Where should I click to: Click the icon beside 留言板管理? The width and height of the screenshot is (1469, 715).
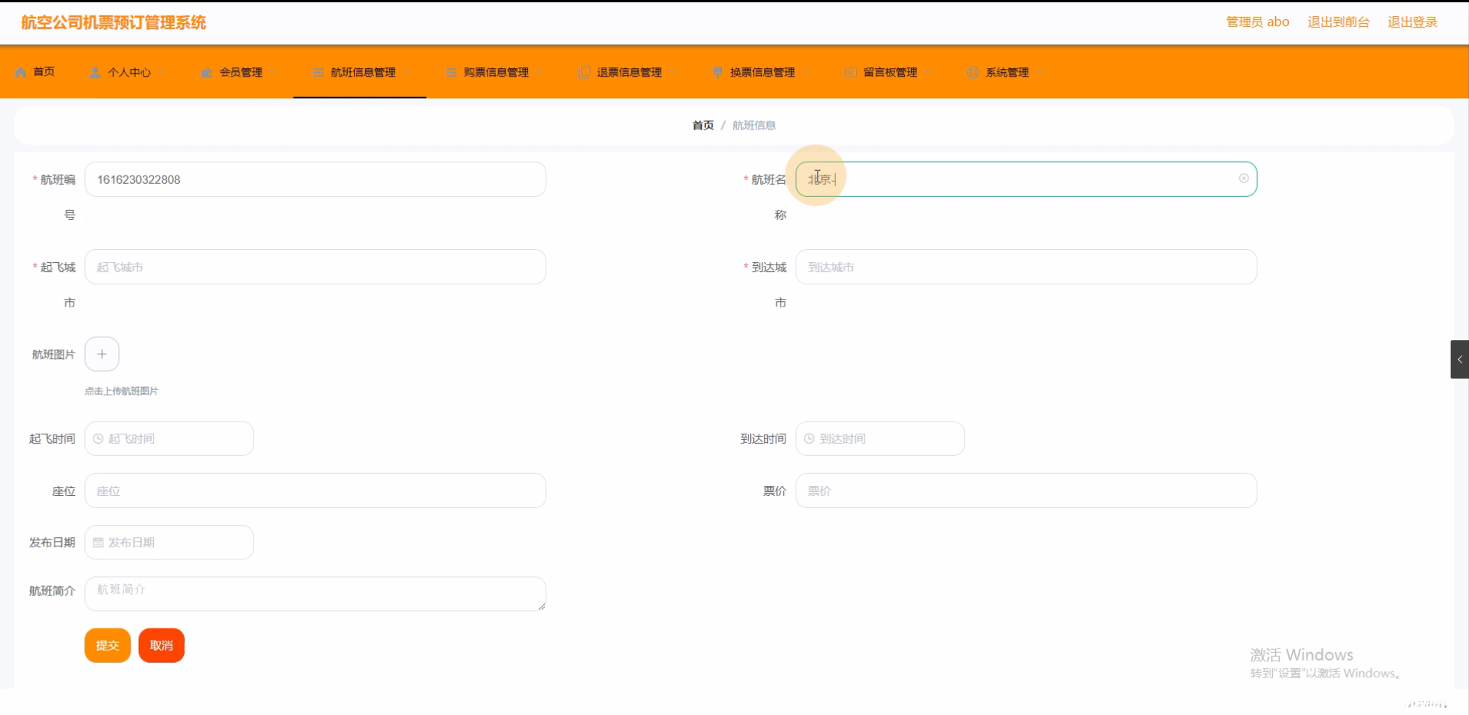[850, 72]
